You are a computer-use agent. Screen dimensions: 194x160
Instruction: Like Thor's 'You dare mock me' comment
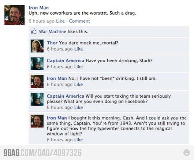(78, 49)
